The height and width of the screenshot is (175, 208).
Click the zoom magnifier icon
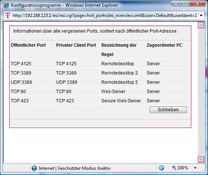pos(174,168)
